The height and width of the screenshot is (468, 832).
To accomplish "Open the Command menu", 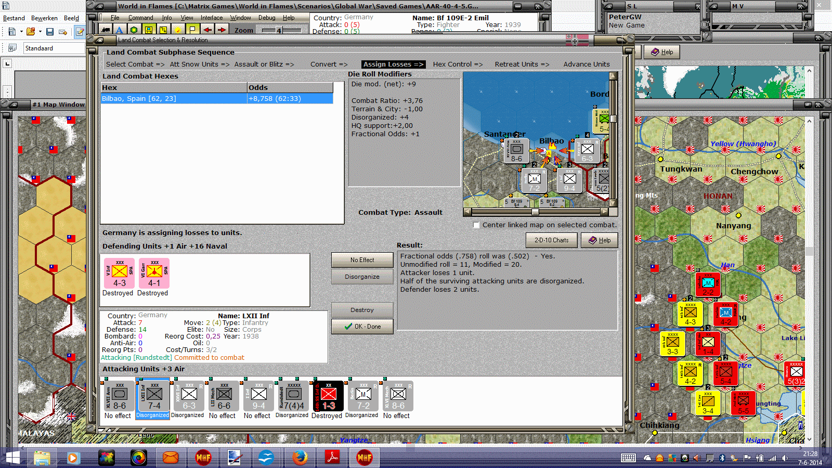I will 140,18.
